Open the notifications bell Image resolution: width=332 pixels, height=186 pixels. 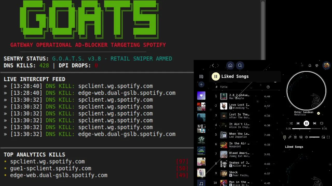point(310,66)
